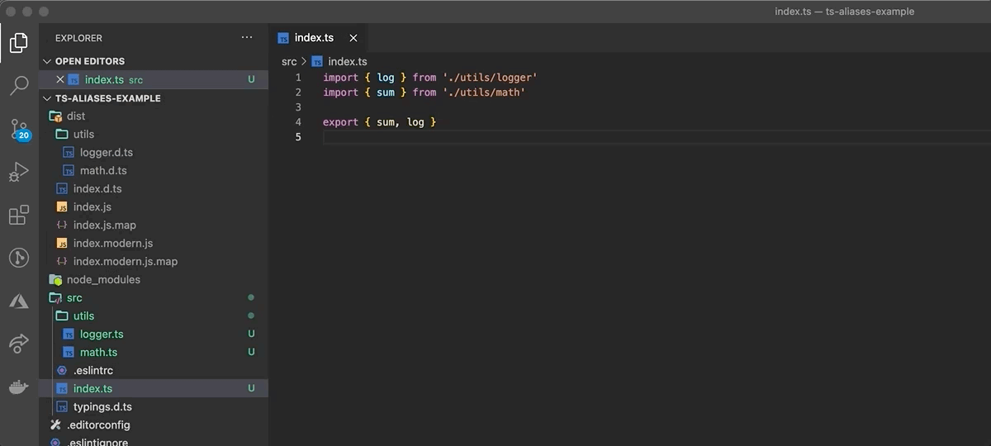
Task: Open the Azure view icon
Action: click(x=19, y=301)
